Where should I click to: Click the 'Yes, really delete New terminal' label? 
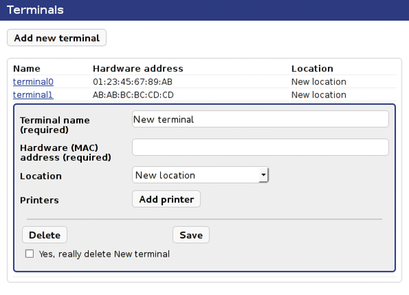coord(104,254)
